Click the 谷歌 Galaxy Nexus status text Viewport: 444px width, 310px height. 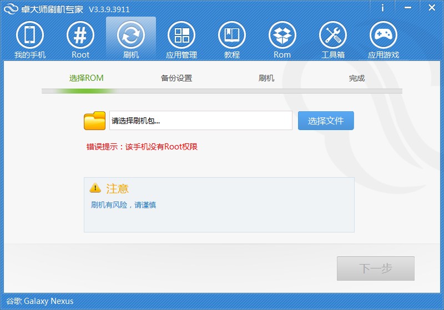coord(39,301)
